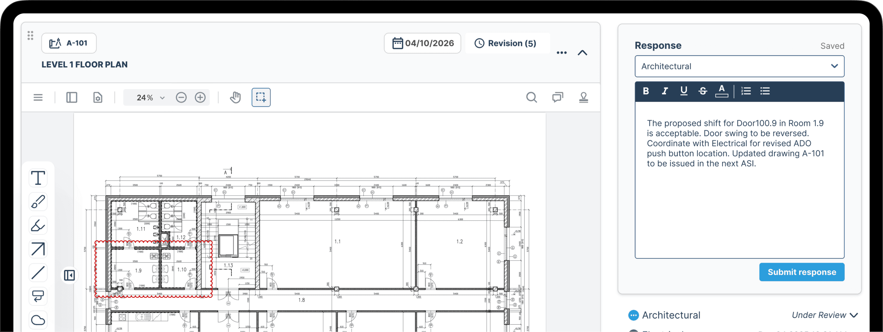The image size is (883, 332).
Task: Click room label 1.13 on the plan
Action: point(228,265)
